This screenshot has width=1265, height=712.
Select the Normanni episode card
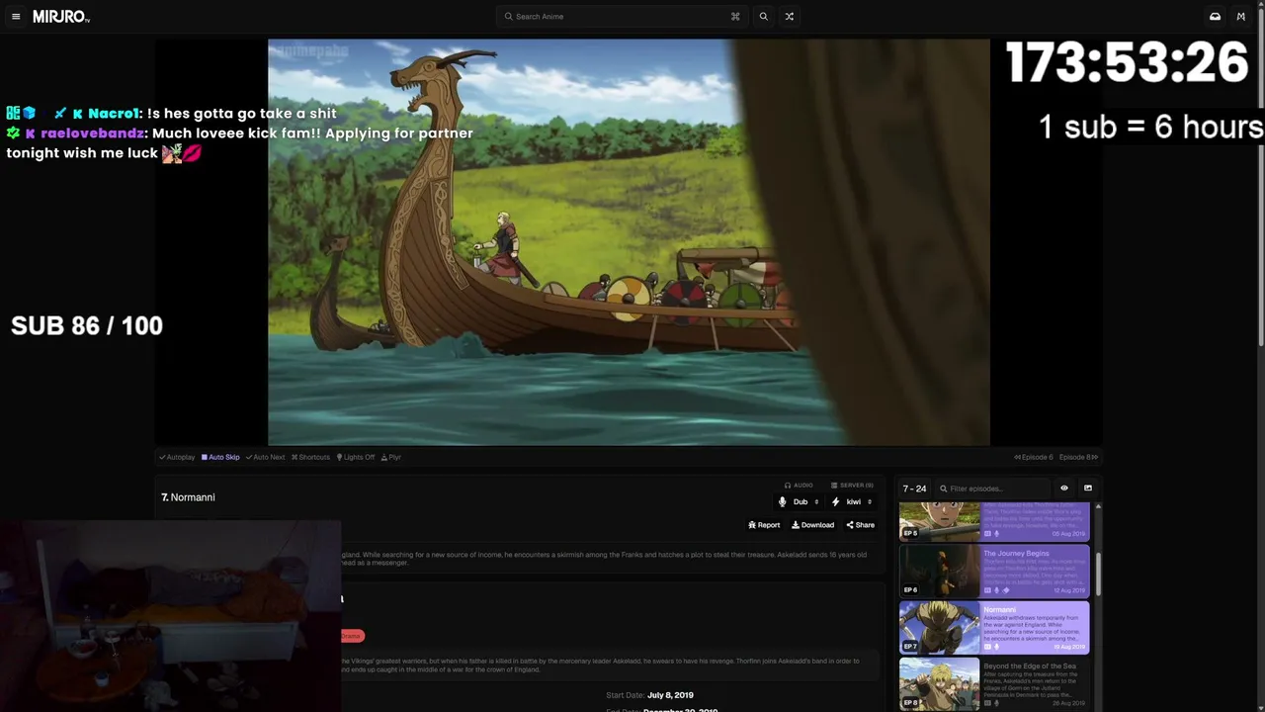pyautogui.click(x=994, y=628)
